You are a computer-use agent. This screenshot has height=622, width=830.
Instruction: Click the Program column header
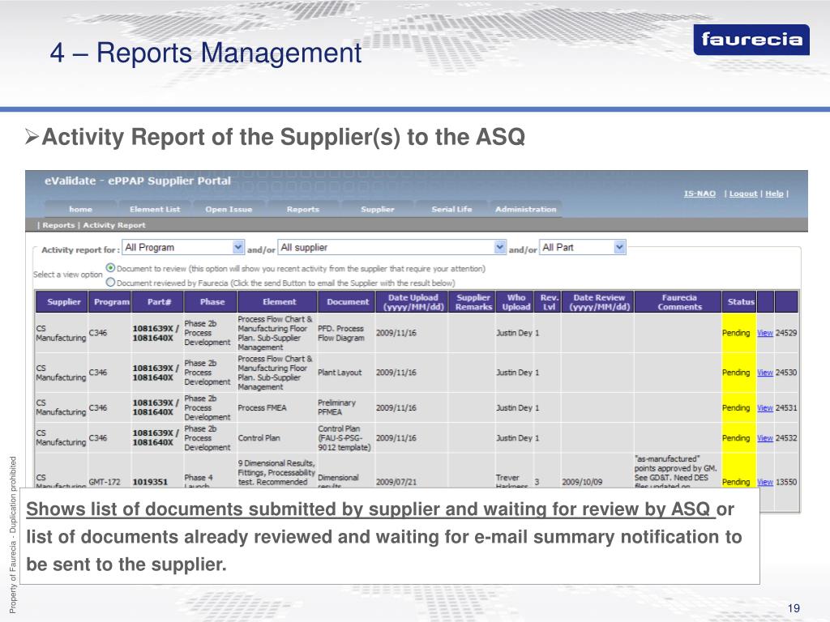coord(109,302)
